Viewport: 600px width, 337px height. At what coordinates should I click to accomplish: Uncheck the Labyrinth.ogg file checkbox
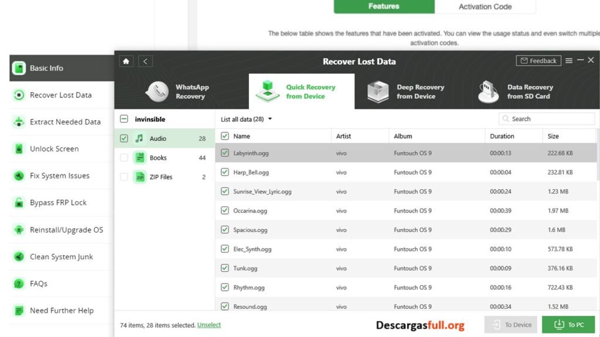click(225, 153)
